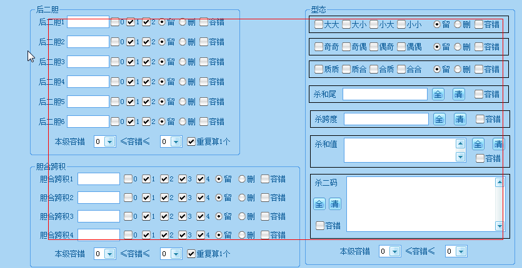The width and height of the screenshot is (522, 268).
Task: Check the 0 box for 后二胆1
Action: (115, 22)
